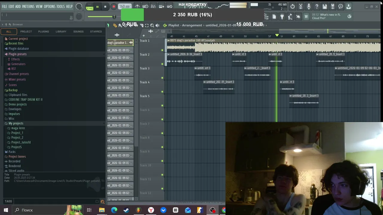Toggle the 3.2 countdown before recording icon

pos(153,6)
